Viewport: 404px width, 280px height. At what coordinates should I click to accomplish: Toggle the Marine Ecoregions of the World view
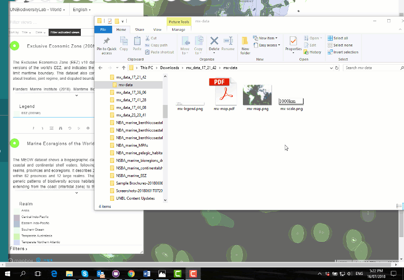pyautogui.click(x=15, y=143)
